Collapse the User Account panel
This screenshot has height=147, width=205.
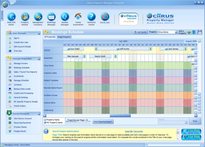[x=39, y=33]
